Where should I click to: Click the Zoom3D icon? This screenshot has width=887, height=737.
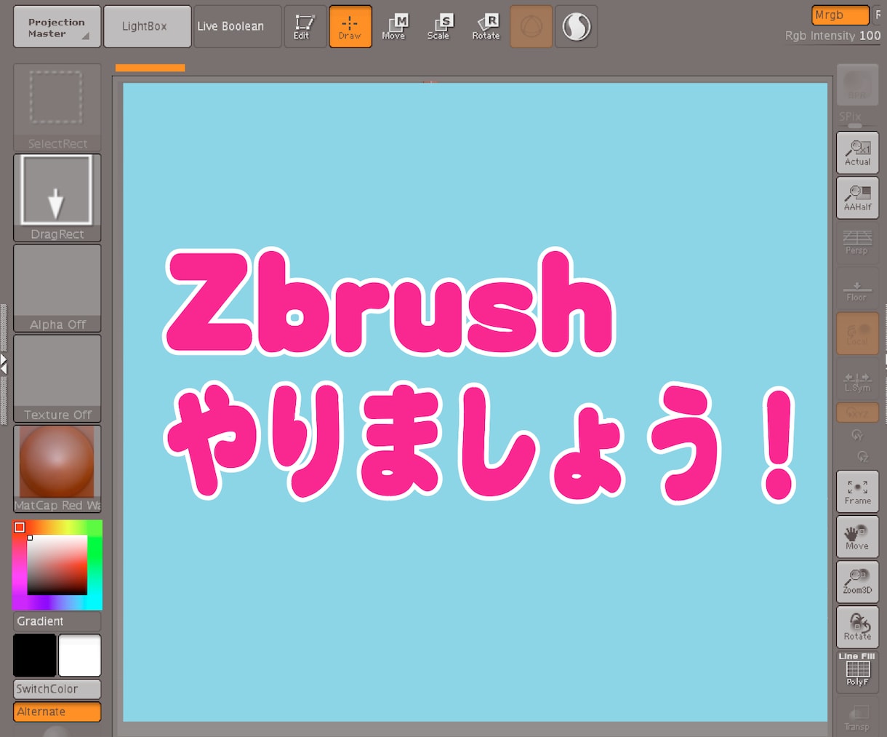(x=858, y=582)
